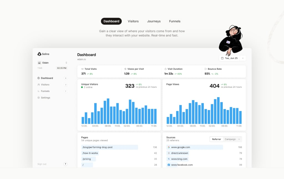The image size is (284, 179).
Task: Open the date range chevron dropdown
Action: tap(243, 58)
